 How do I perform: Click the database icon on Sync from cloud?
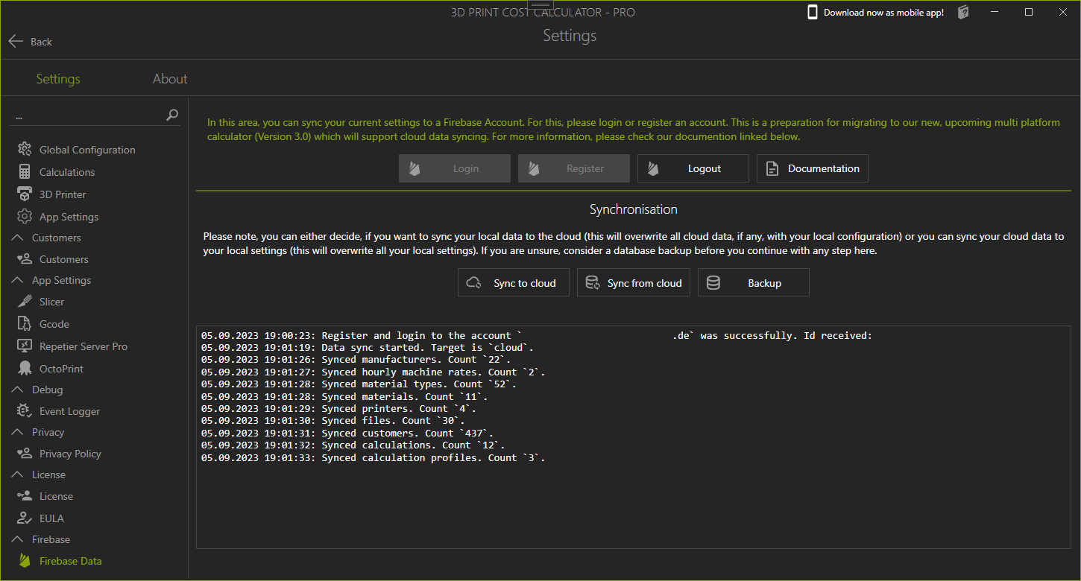(x=593, y=283)
